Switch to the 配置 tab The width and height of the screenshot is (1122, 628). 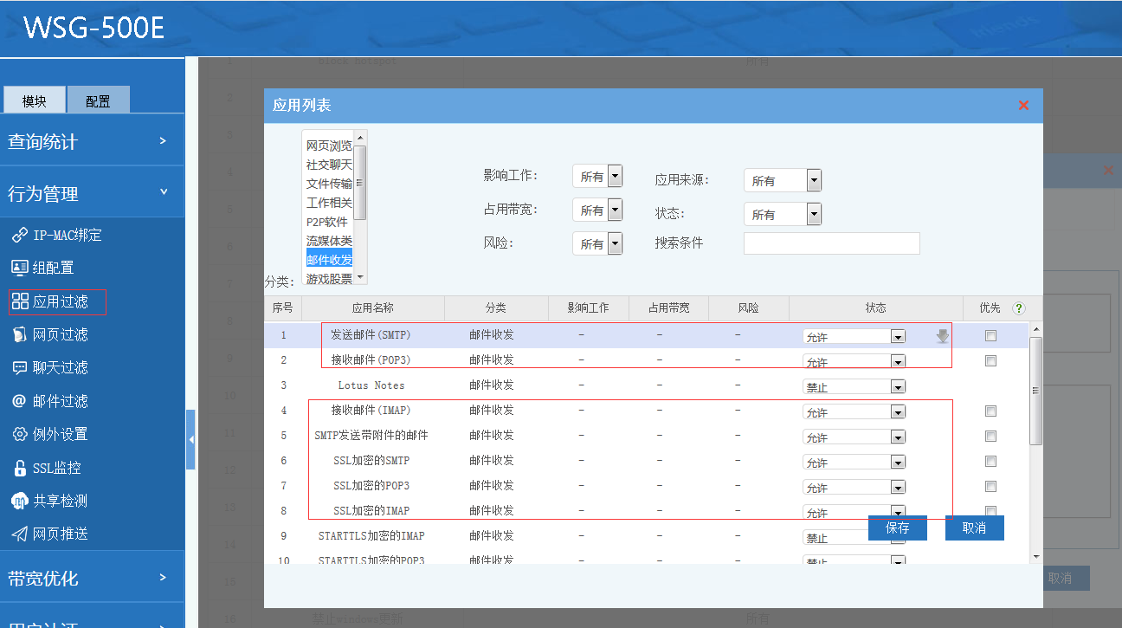(98, 100)
